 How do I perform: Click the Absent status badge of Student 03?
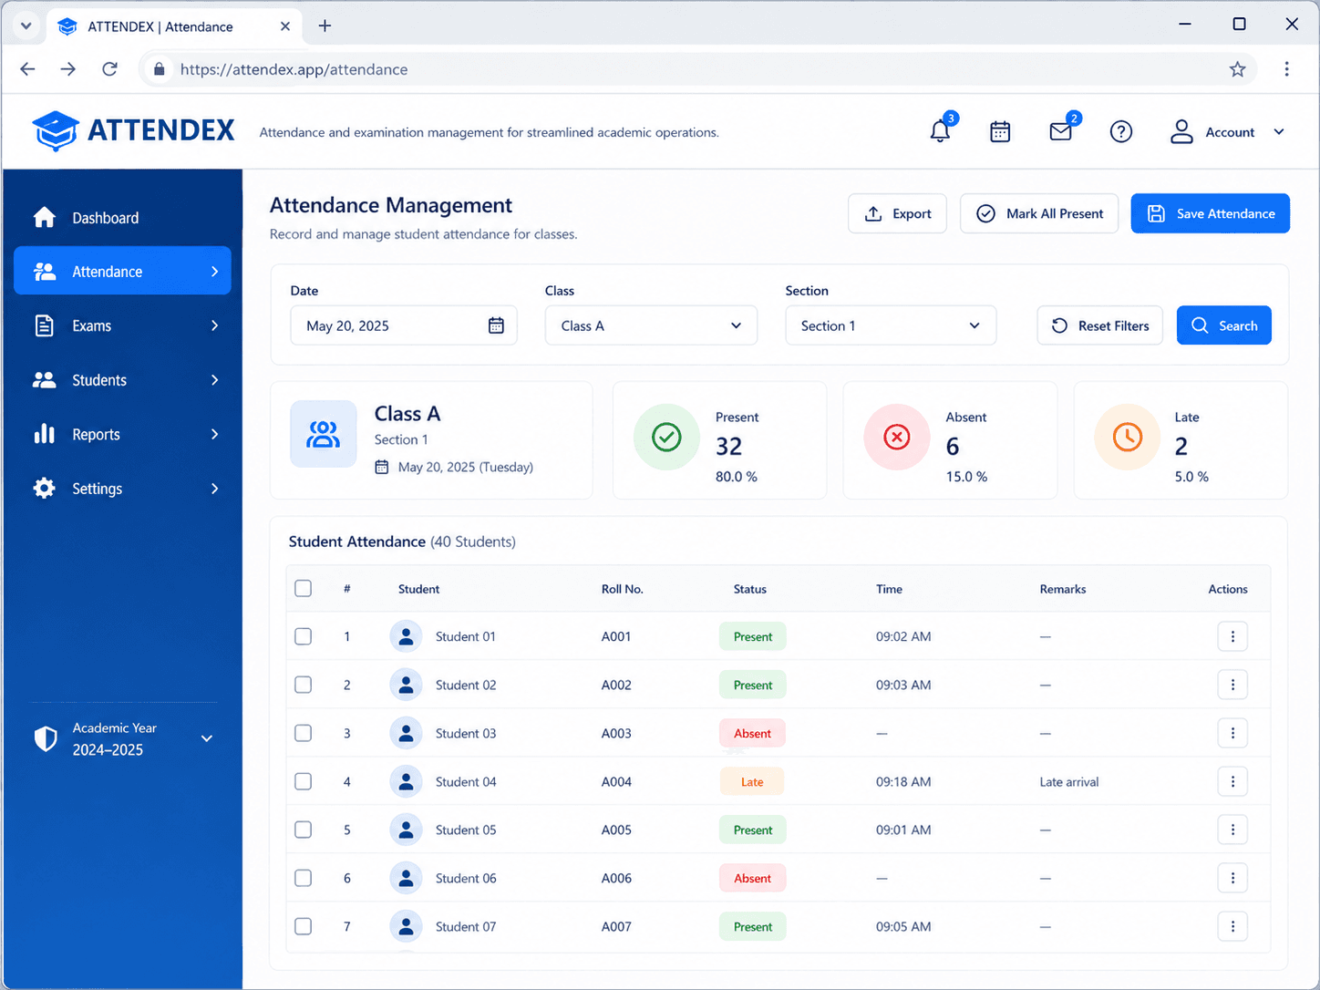[x=752, y=733]
